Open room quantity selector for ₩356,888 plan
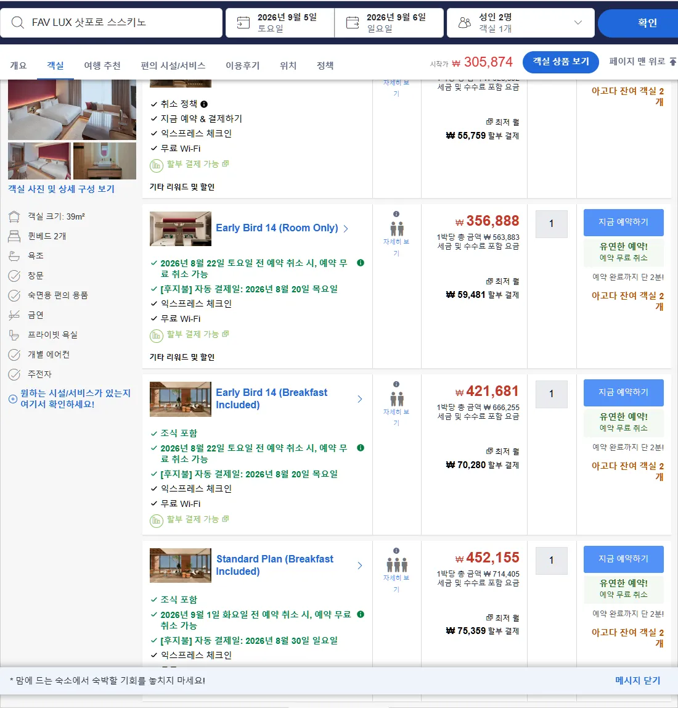Image resolution: width=678 pixels, height=708 pixels. pos(551,224)
